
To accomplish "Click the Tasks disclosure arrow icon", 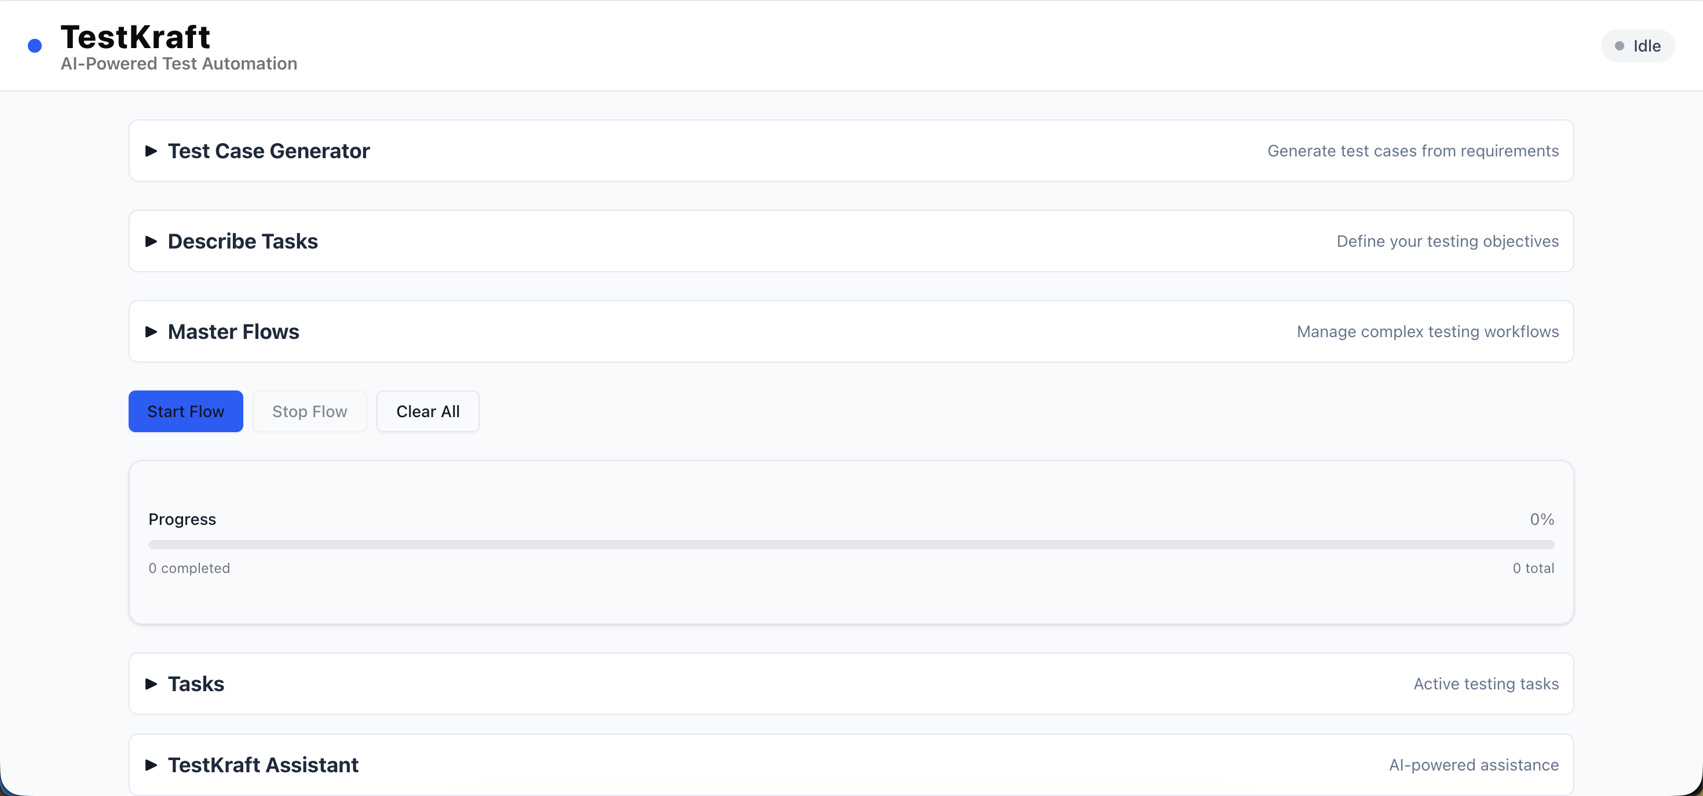I will [x=151, y=684].
